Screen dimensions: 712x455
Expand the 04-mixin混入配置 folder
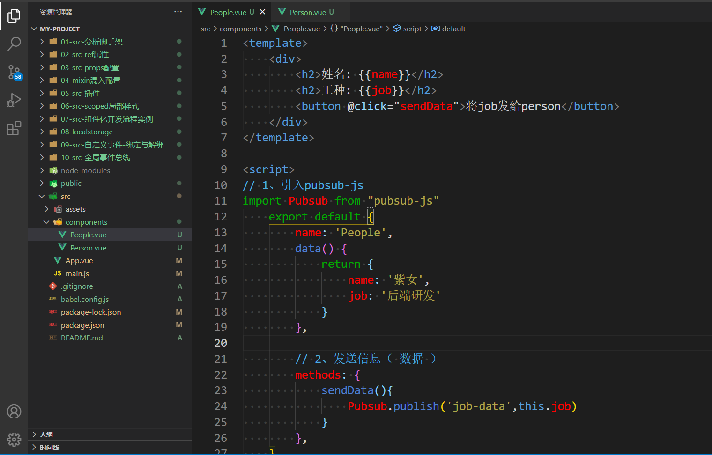[110, 81]
